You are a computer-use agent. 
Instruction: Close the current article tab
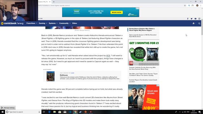click(x=50, y=2)
